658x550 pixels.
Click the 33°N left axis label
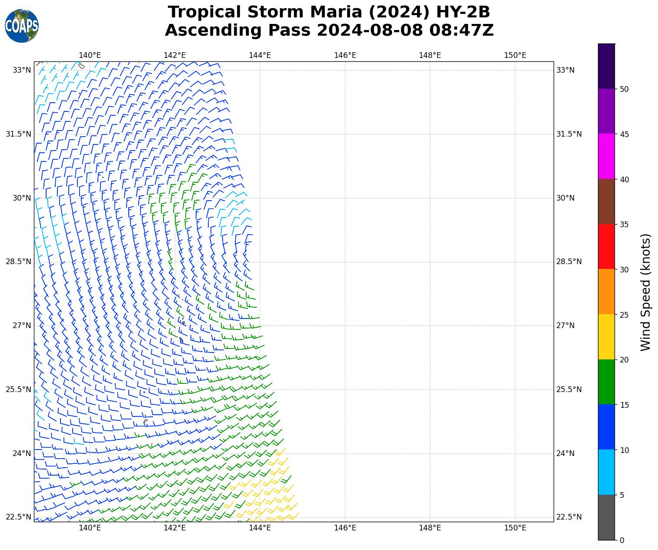tap(21, 70)
